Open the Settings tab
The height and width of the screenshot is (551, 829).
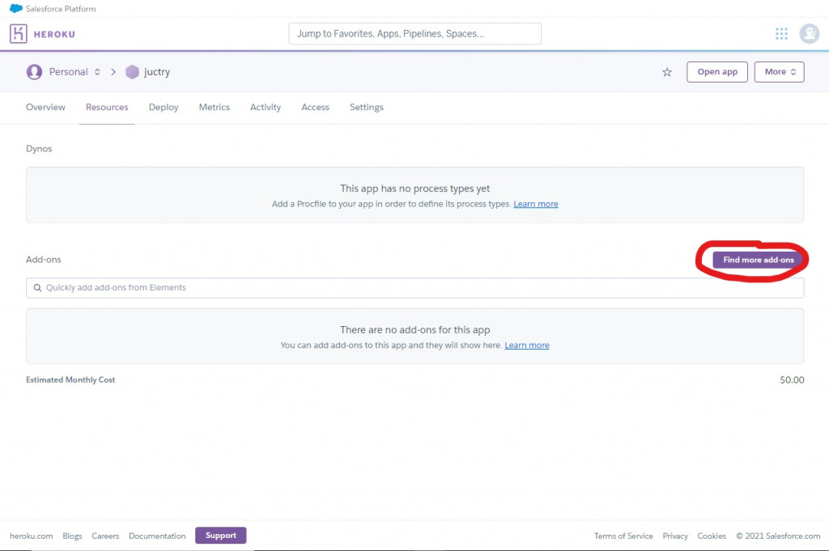click(367, 108)
